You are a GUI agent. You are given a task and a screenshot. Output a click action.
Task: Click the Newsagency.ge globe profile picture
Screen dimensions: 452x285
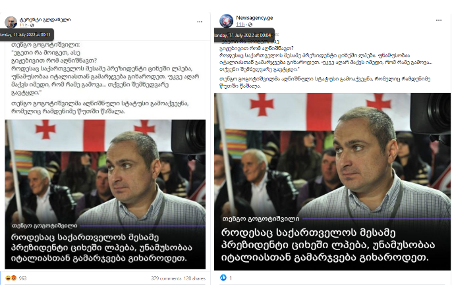coord(226,20)
